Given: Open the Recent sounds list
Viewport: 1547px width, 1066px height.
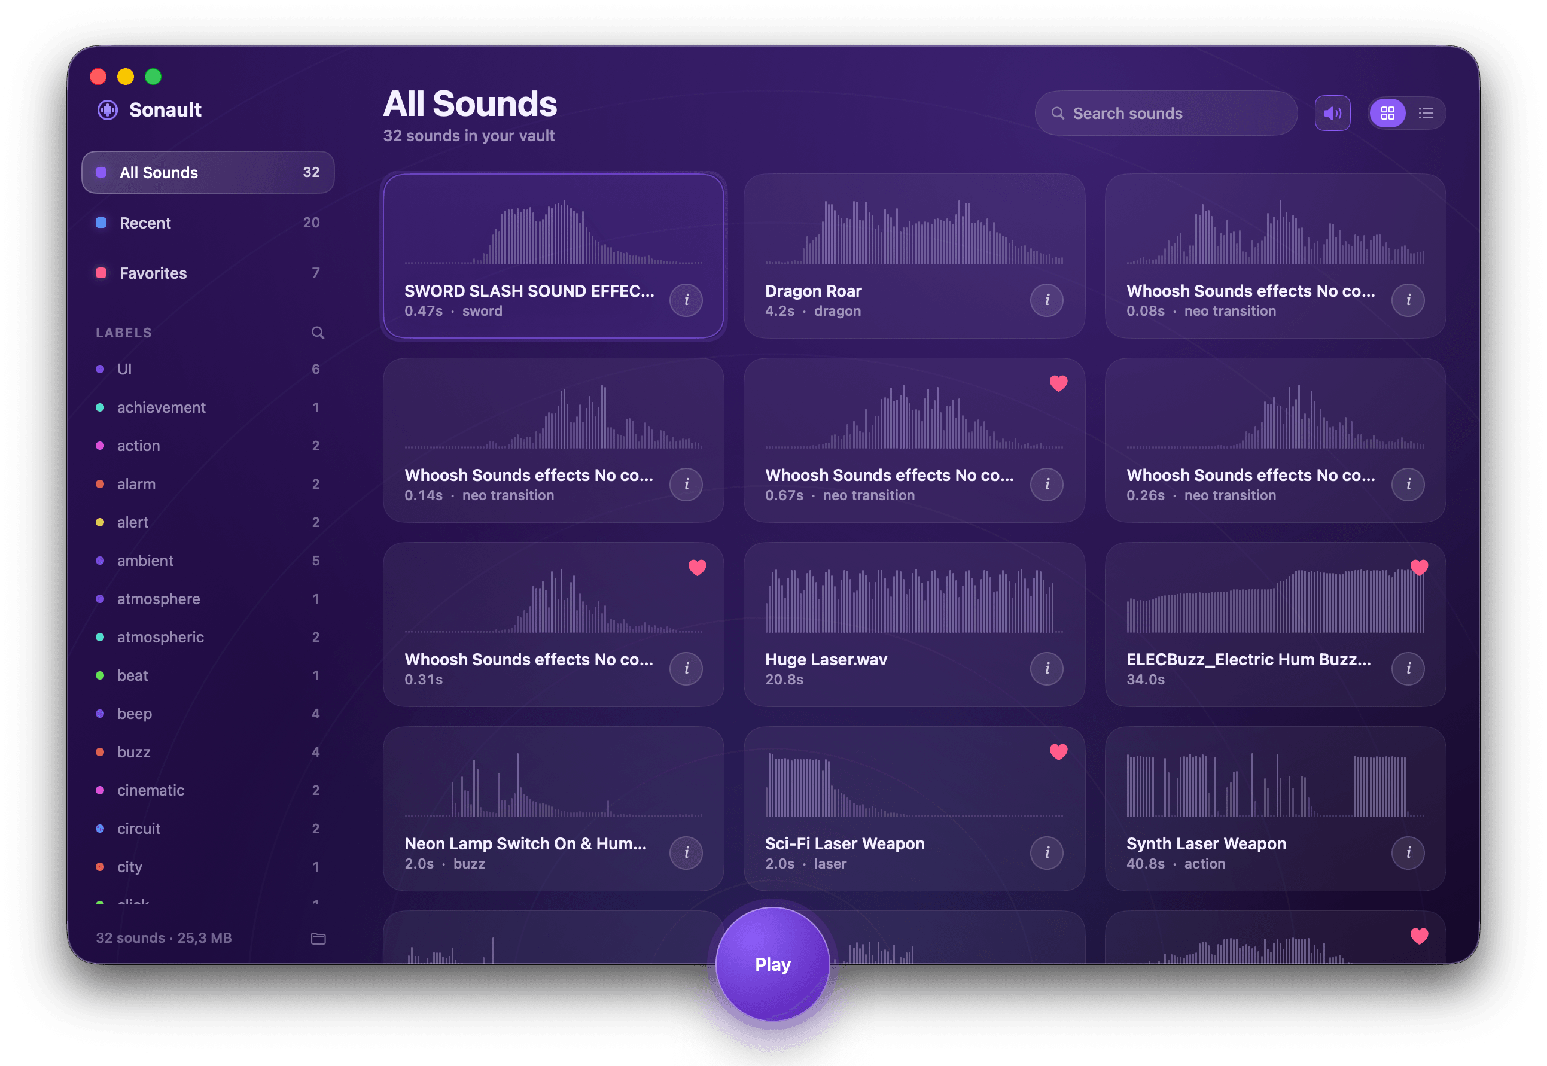Looking at the screenshot, I should click(208, 223).
